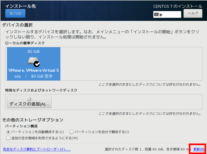The width and height of the screenshot is (207, 154).
Task: Click the CENTOS 7 のインストール header text
Action: [x=178, y=6]
